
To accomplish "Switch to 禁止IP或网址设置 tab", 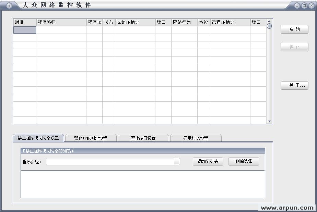I will [x=91, y=138].
